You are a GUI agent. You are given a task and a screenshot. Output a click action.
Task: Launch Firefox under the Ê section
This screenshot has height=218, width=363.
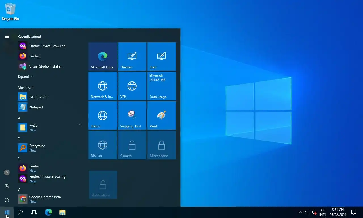[50, 168]
